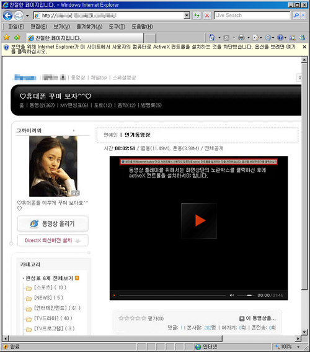The image size is (310, 352).
Task: Click the Home toolbar icon
Action: pos(212,37)
